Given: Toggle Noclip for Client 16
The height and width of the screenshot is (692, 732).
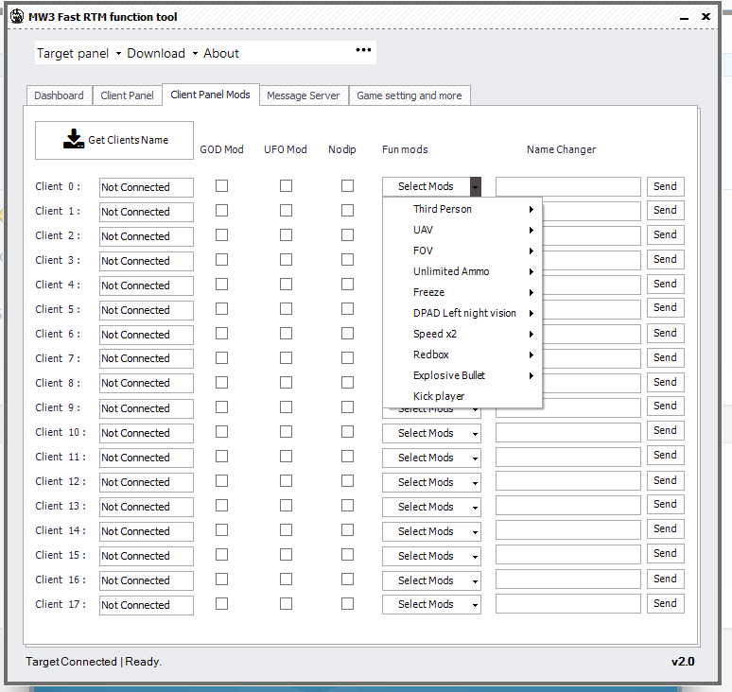Looking at the screenshot, I should click(x=347, y=580).
